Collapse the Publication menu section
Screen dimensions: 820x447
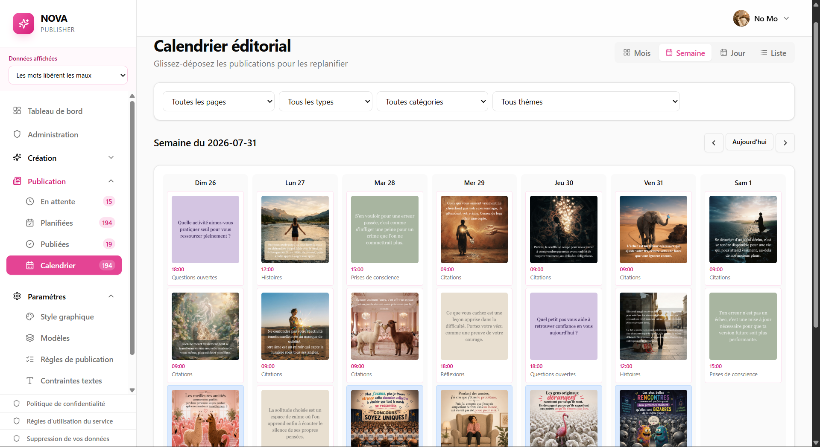pos(111,181)
